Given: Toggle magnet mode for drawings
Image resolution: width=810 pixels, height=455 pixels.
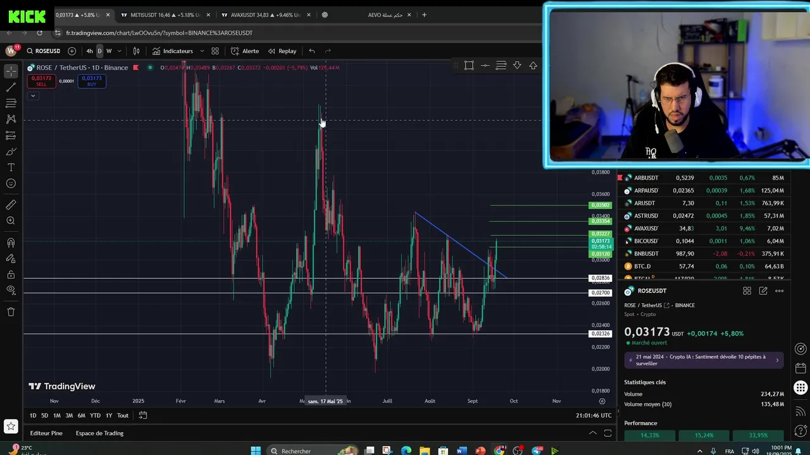Looking at the screenshot, I should tap(11, 243).
